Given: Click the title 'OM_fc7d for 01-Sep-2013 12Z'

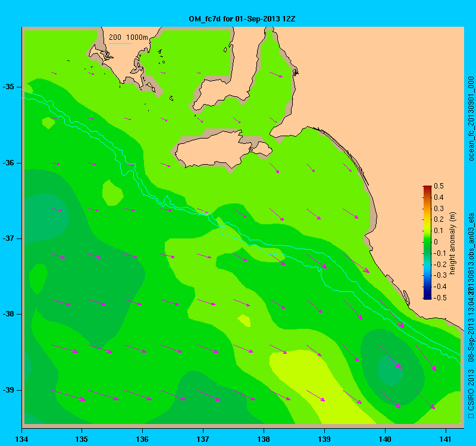Looking at the screenshot, I should tap(242, 19).
